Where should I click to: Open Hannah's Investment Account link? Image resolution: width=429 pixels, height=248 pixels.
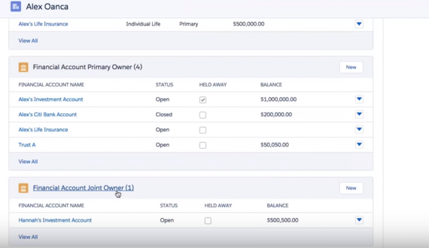[x=55, y=220]
